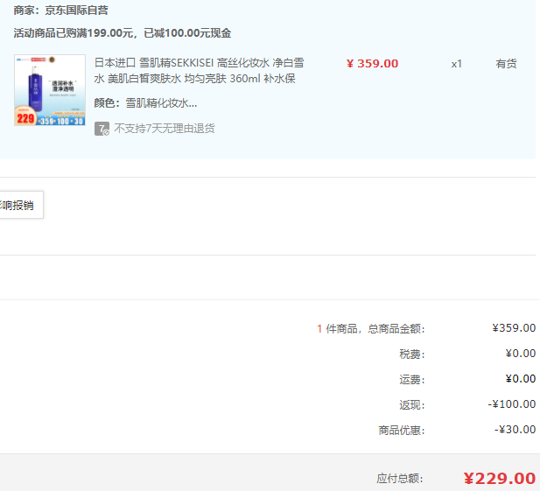Open the 日本进口 雪肌精SEKKISEI product title link
The width and height of the screenshot is (540, 491).
pyautogui.click(x=199, y=71)
